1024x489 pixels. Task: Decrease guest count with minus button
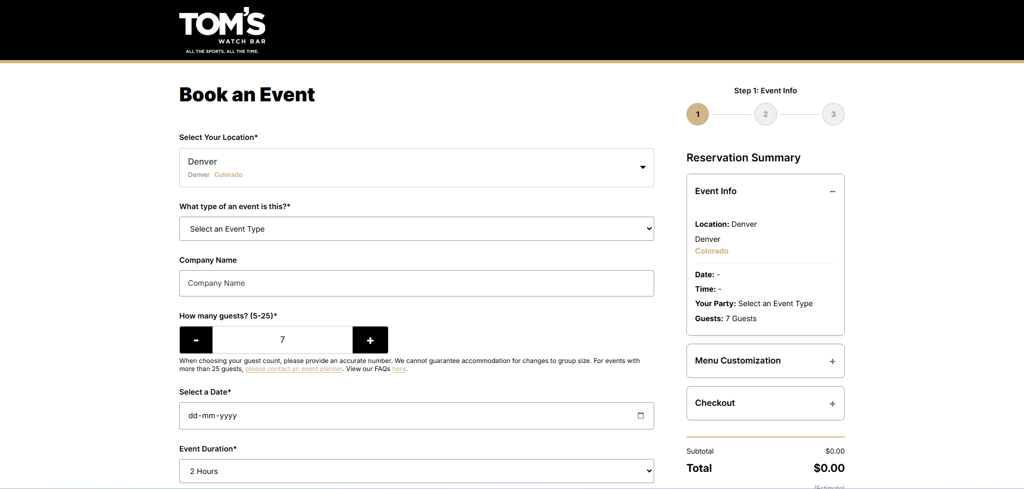coord(196,340)
